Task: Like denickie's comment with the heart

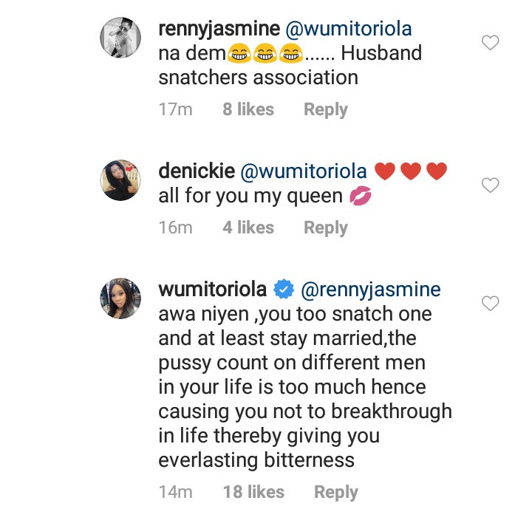Action: pos(490,185)
